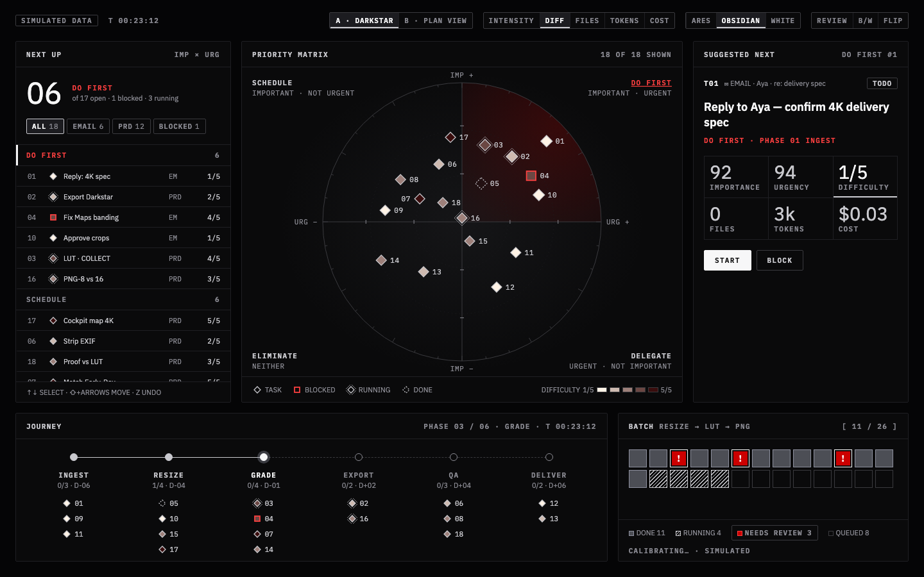Open the DO FIRST quadrant link
Viewport: 924px width, 577px height.
pyautogui.click(x=651, y=83)
